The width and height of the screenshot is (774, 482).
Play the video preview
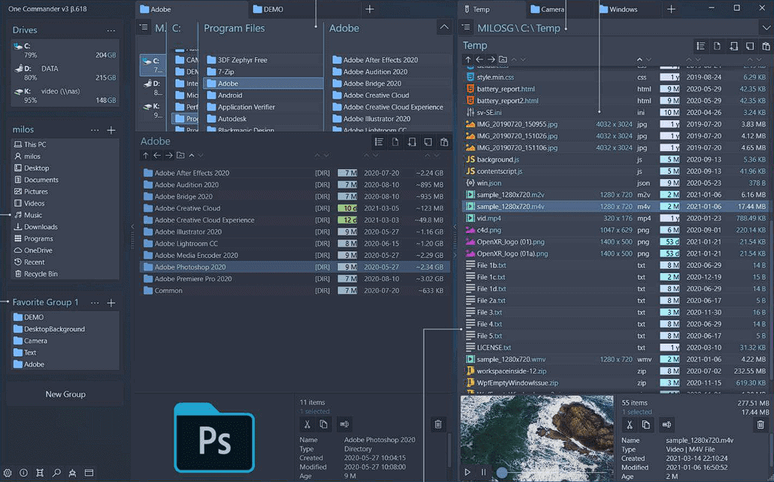coord(467,472)
